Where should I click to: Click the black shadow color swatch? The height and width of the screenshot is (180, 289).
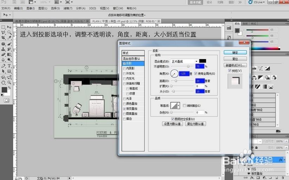click(x=203, y=61)
